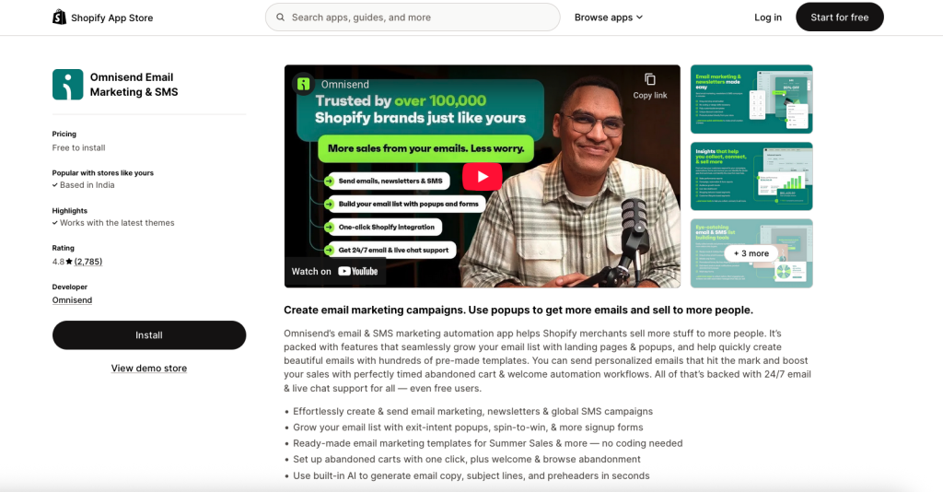Click the Start for free button
This screenshot has height=492, width=943.
840,17
